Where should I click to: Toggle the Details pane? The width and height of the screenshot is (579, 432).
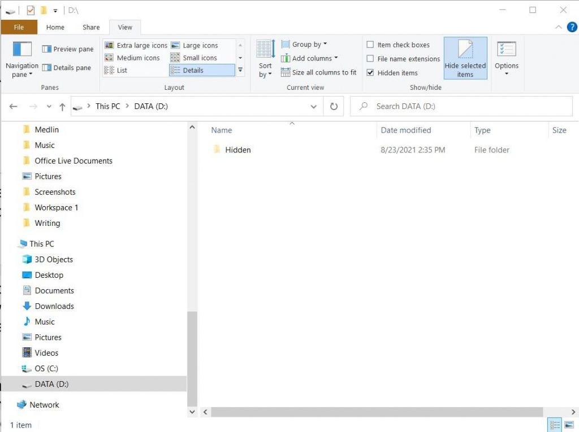[x=67, y=68]
